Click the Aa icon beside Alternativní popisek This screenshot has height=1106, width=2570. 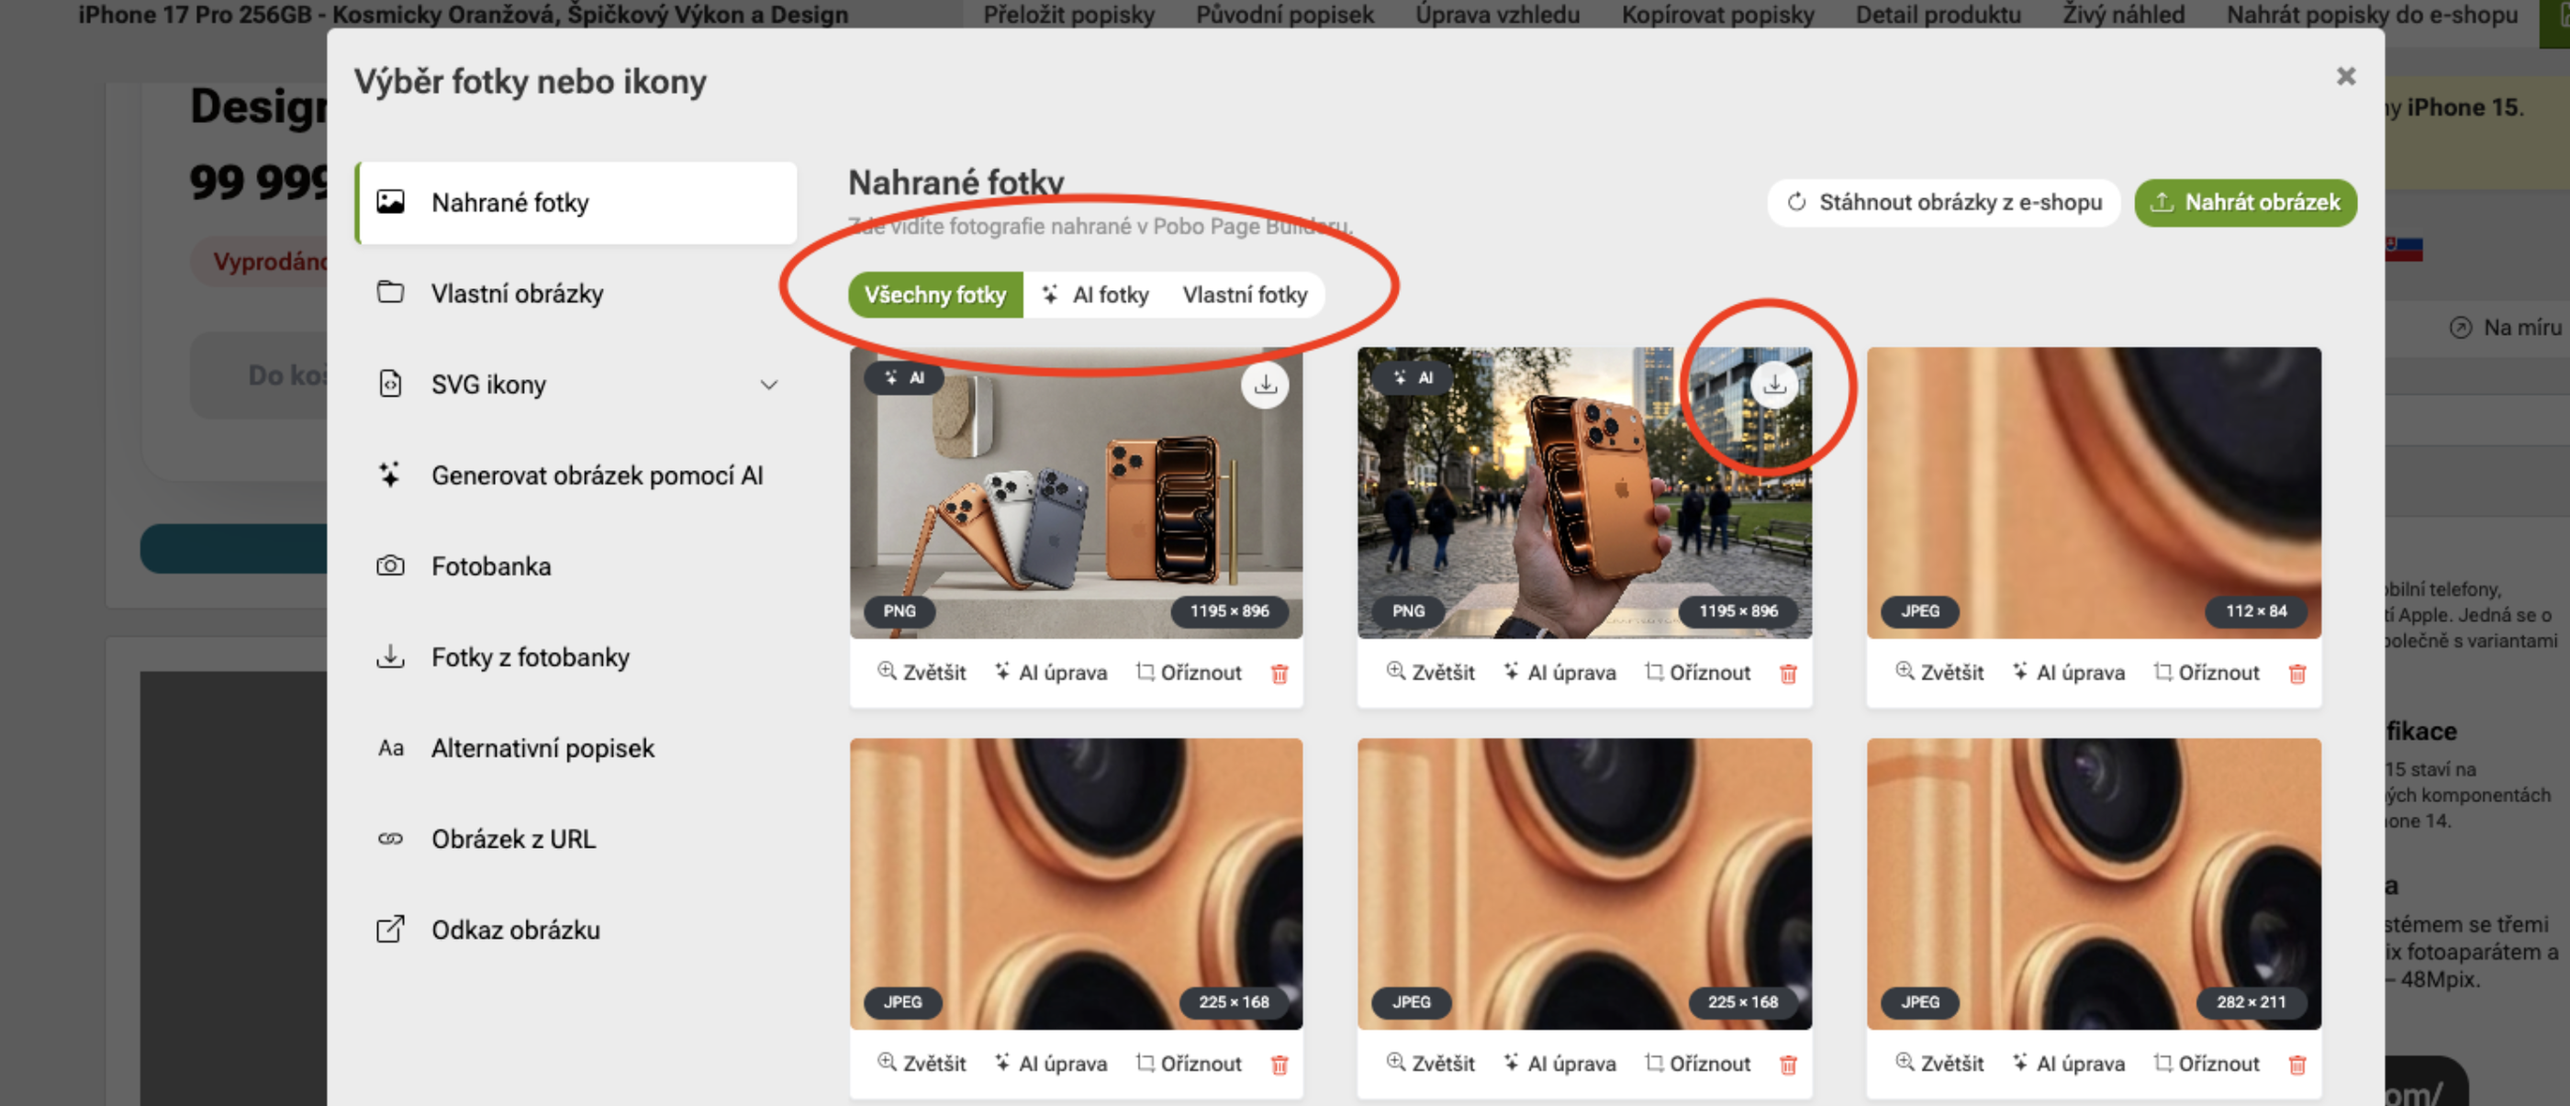tap(390, 748)
